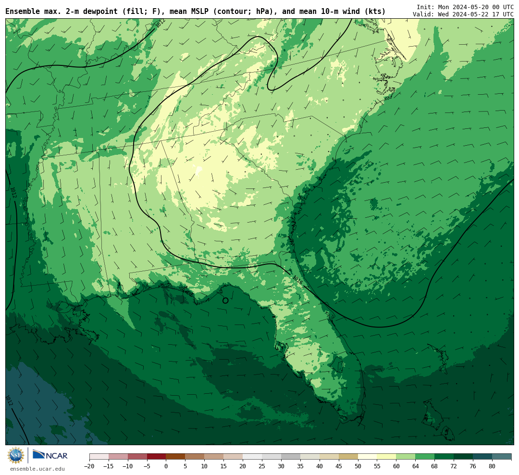The width and height of the screenshot is (519, 475).
Task: Click the Init: Mon 2024-05-20 00 UTC text
Action: [465, 7]
